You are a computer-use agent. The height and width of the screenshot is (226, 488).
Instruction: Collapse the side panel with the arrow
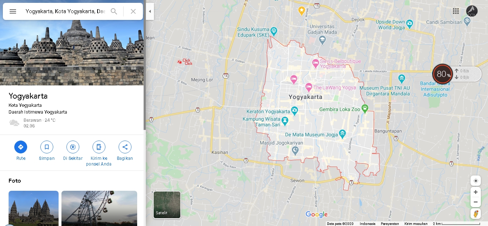click(x=150, y=11)
